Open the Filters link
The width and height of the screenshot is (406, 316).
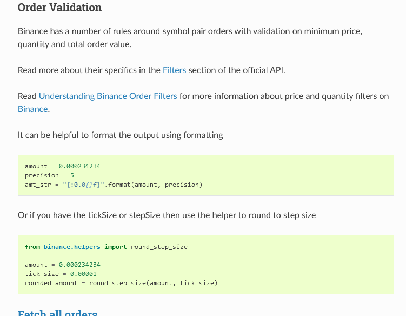click(174, 70)
